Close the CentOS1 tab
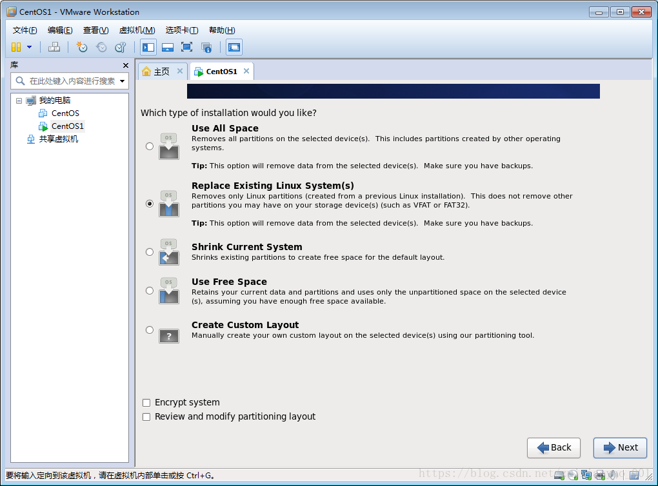The image size is (658, 486). coord(246,71)
